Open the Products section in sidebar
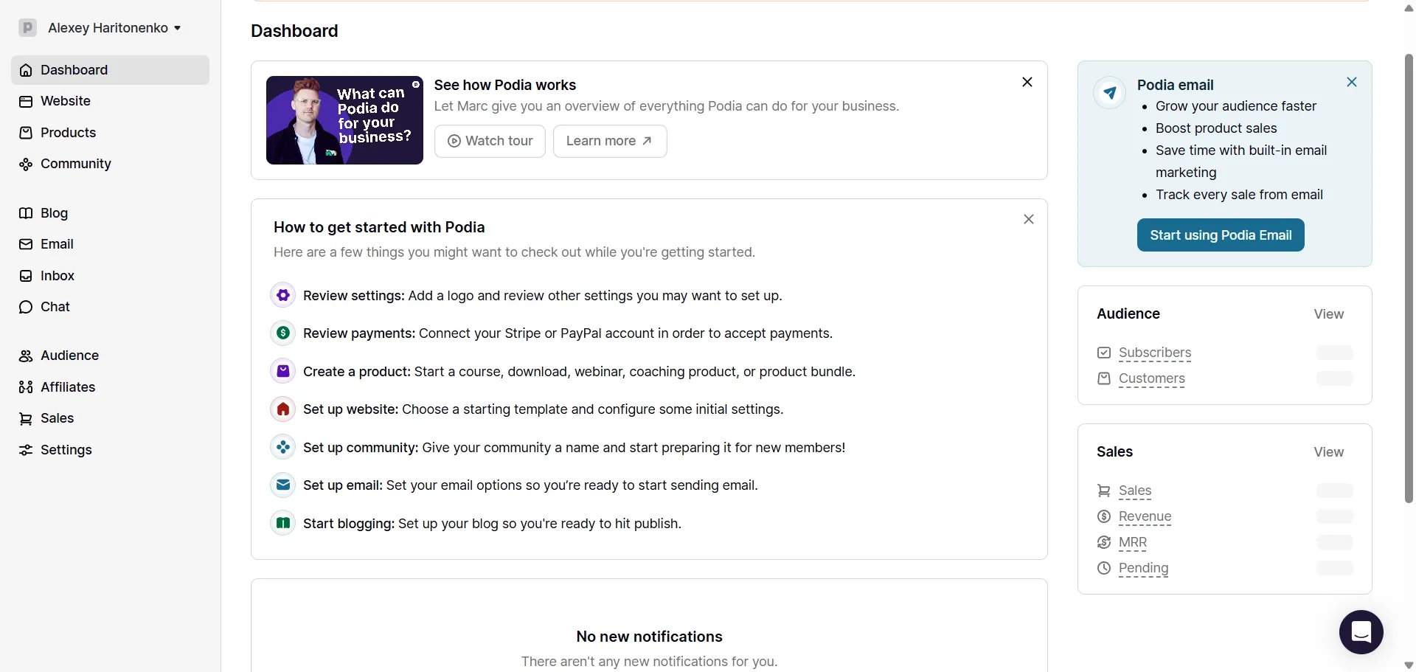Image resolution: width=1416 pixels, height=672 pixels. coord(111,133)
